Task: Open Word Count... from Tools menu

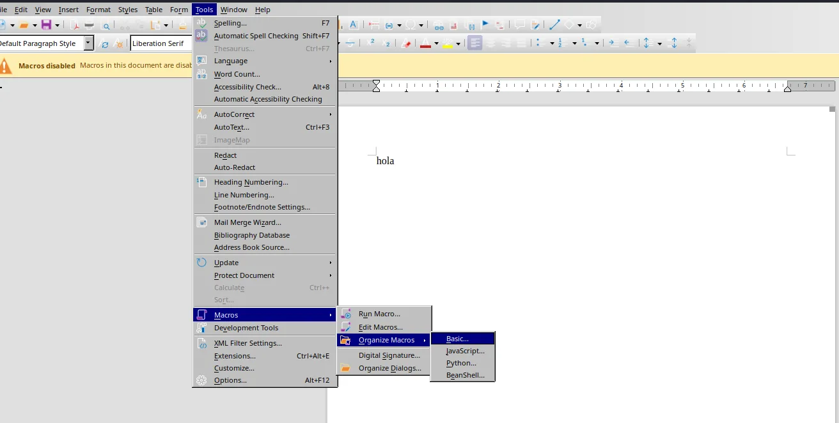Action: [x=265, y=74]
